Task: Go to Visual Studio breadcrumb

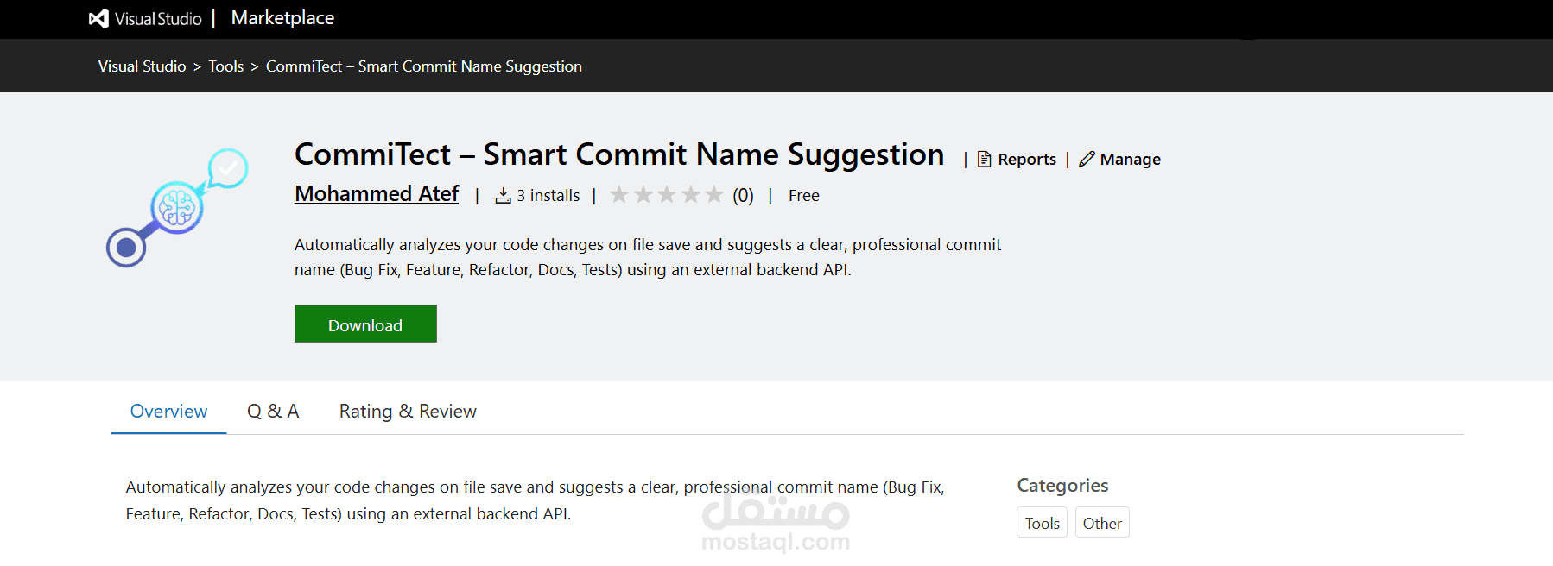Action: (143, 66)
